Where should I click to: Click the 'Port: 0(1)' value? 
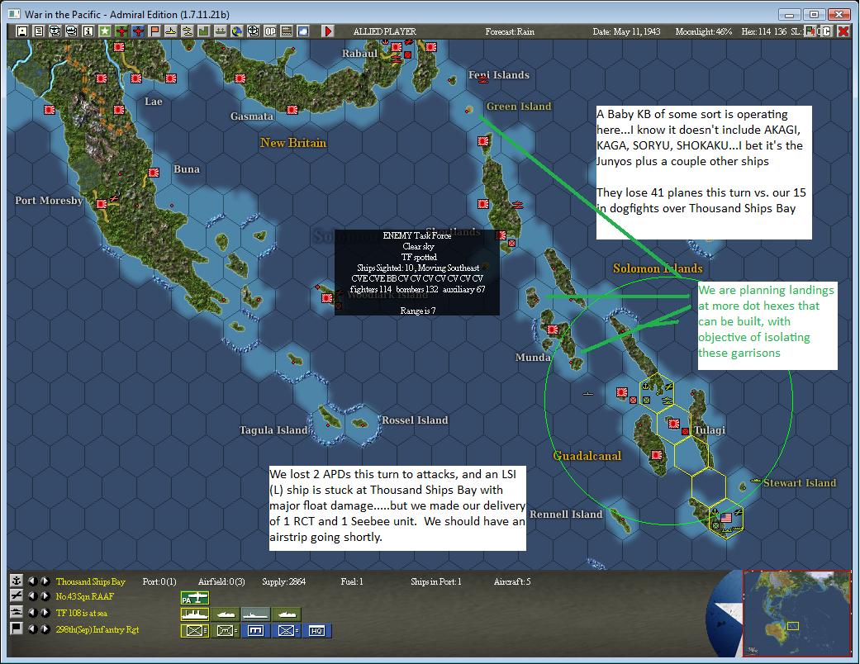coord(159,581)
